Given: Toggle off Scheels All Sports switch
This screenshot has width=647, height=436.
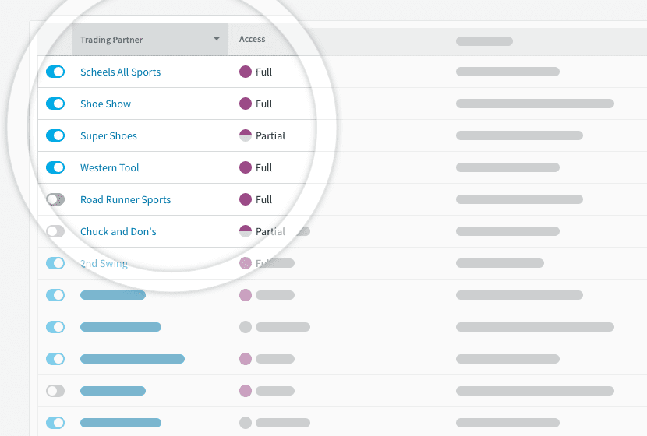Looking at the screenshot, I should 55,72.
